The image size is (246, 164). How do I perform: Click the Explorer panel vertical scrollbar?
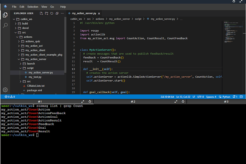pos(65,45)
